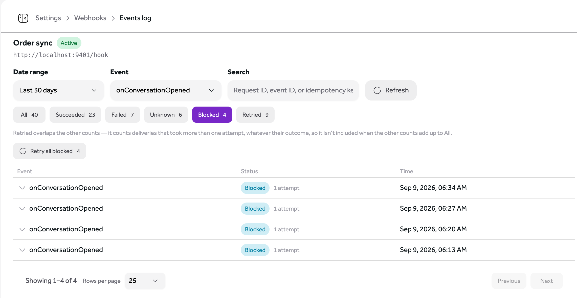The height and width of the screenshot is (298, 577).
Task: Click the Next page button
Action: coord(546,281)
